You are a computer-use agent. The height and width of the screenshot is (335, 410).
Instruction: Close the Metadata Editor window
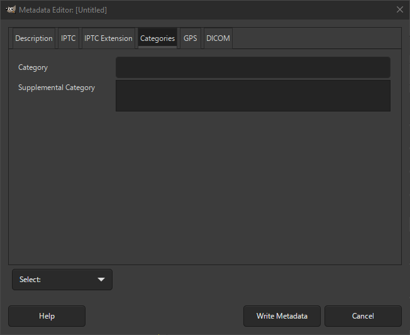tap(399, 9)
